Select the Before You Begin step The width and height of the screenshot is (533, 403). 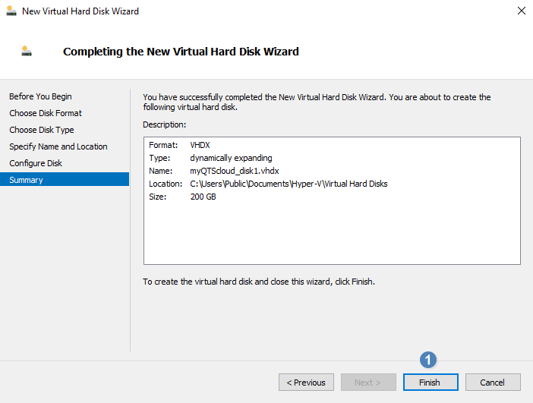coord(40,96)
